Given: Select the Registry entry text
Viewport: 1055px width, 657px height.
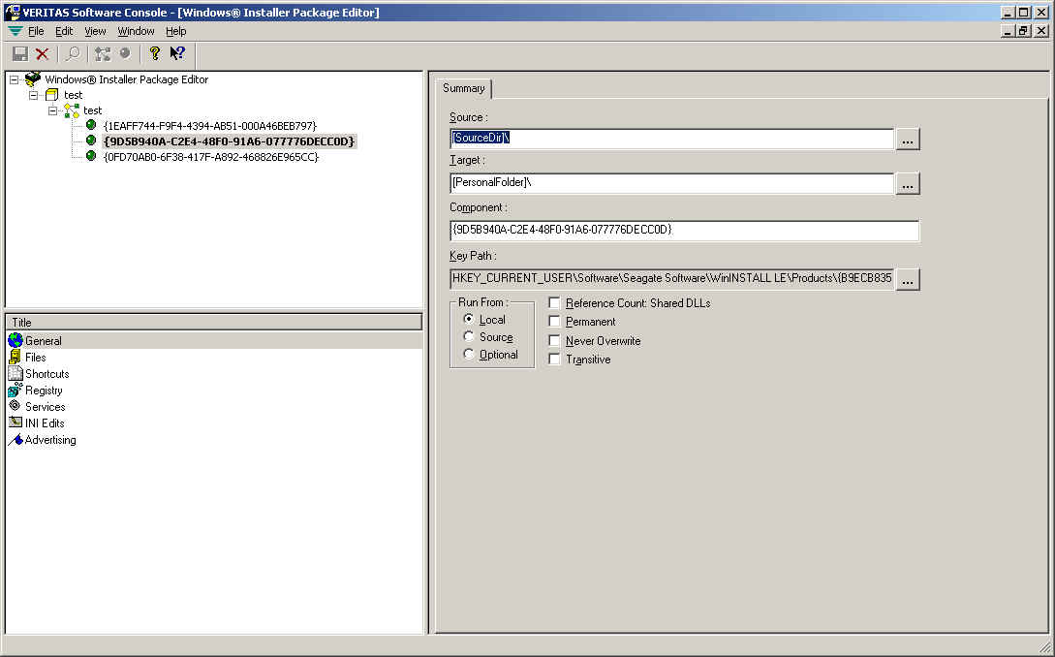Looking at the screenshot, I should click(x=44, y=390).
